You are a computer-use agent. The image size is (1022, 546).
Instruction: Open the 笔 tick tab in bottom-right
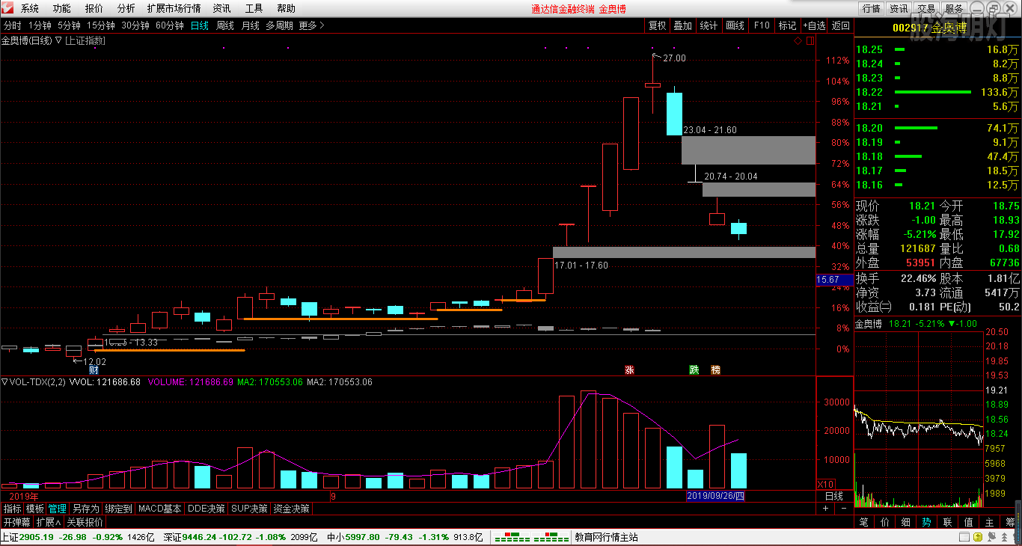tap(864, 522)
